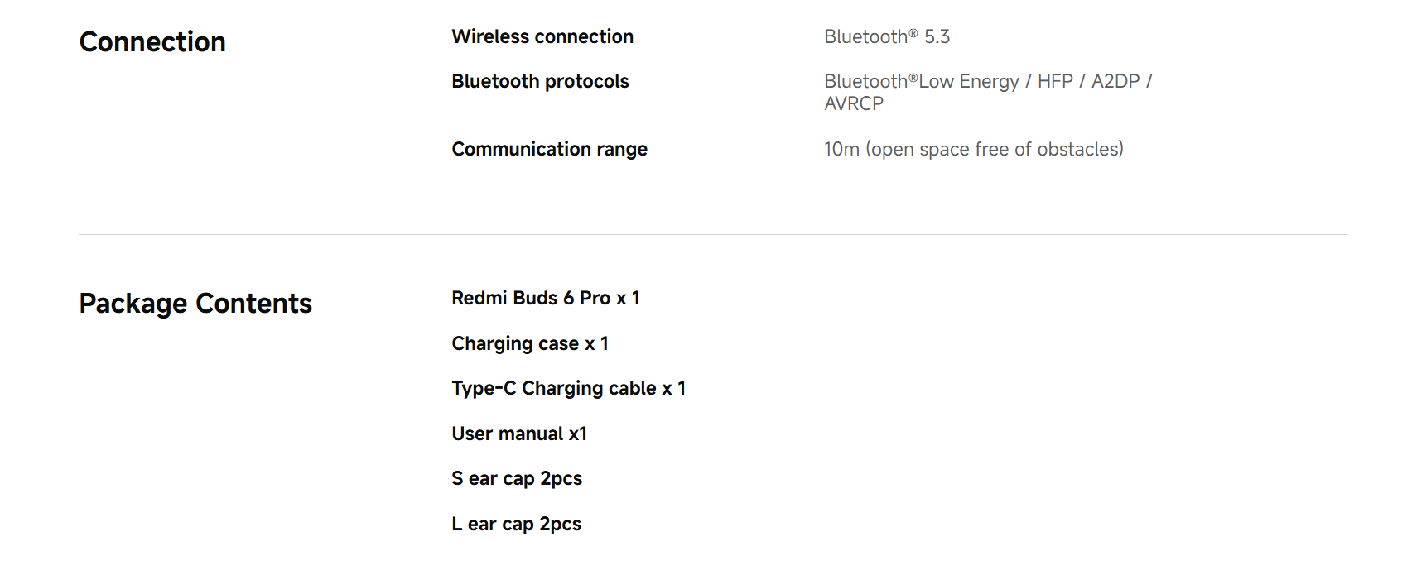The width and height of the screenshot is (1407, 575).
Task: Select the Bluetooth protocols label
Action: [540, 82]
